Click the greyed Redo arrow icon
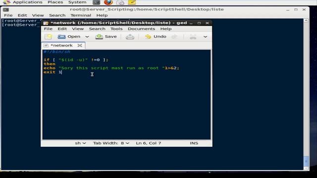 coord(174,37)
